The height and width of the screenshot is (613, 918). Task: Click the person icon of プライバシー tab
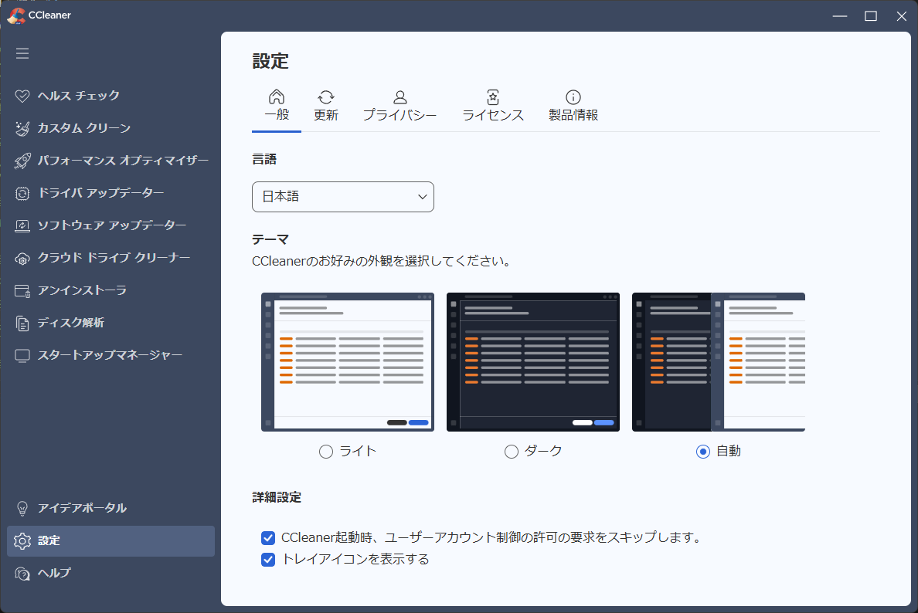click(399, 97)
